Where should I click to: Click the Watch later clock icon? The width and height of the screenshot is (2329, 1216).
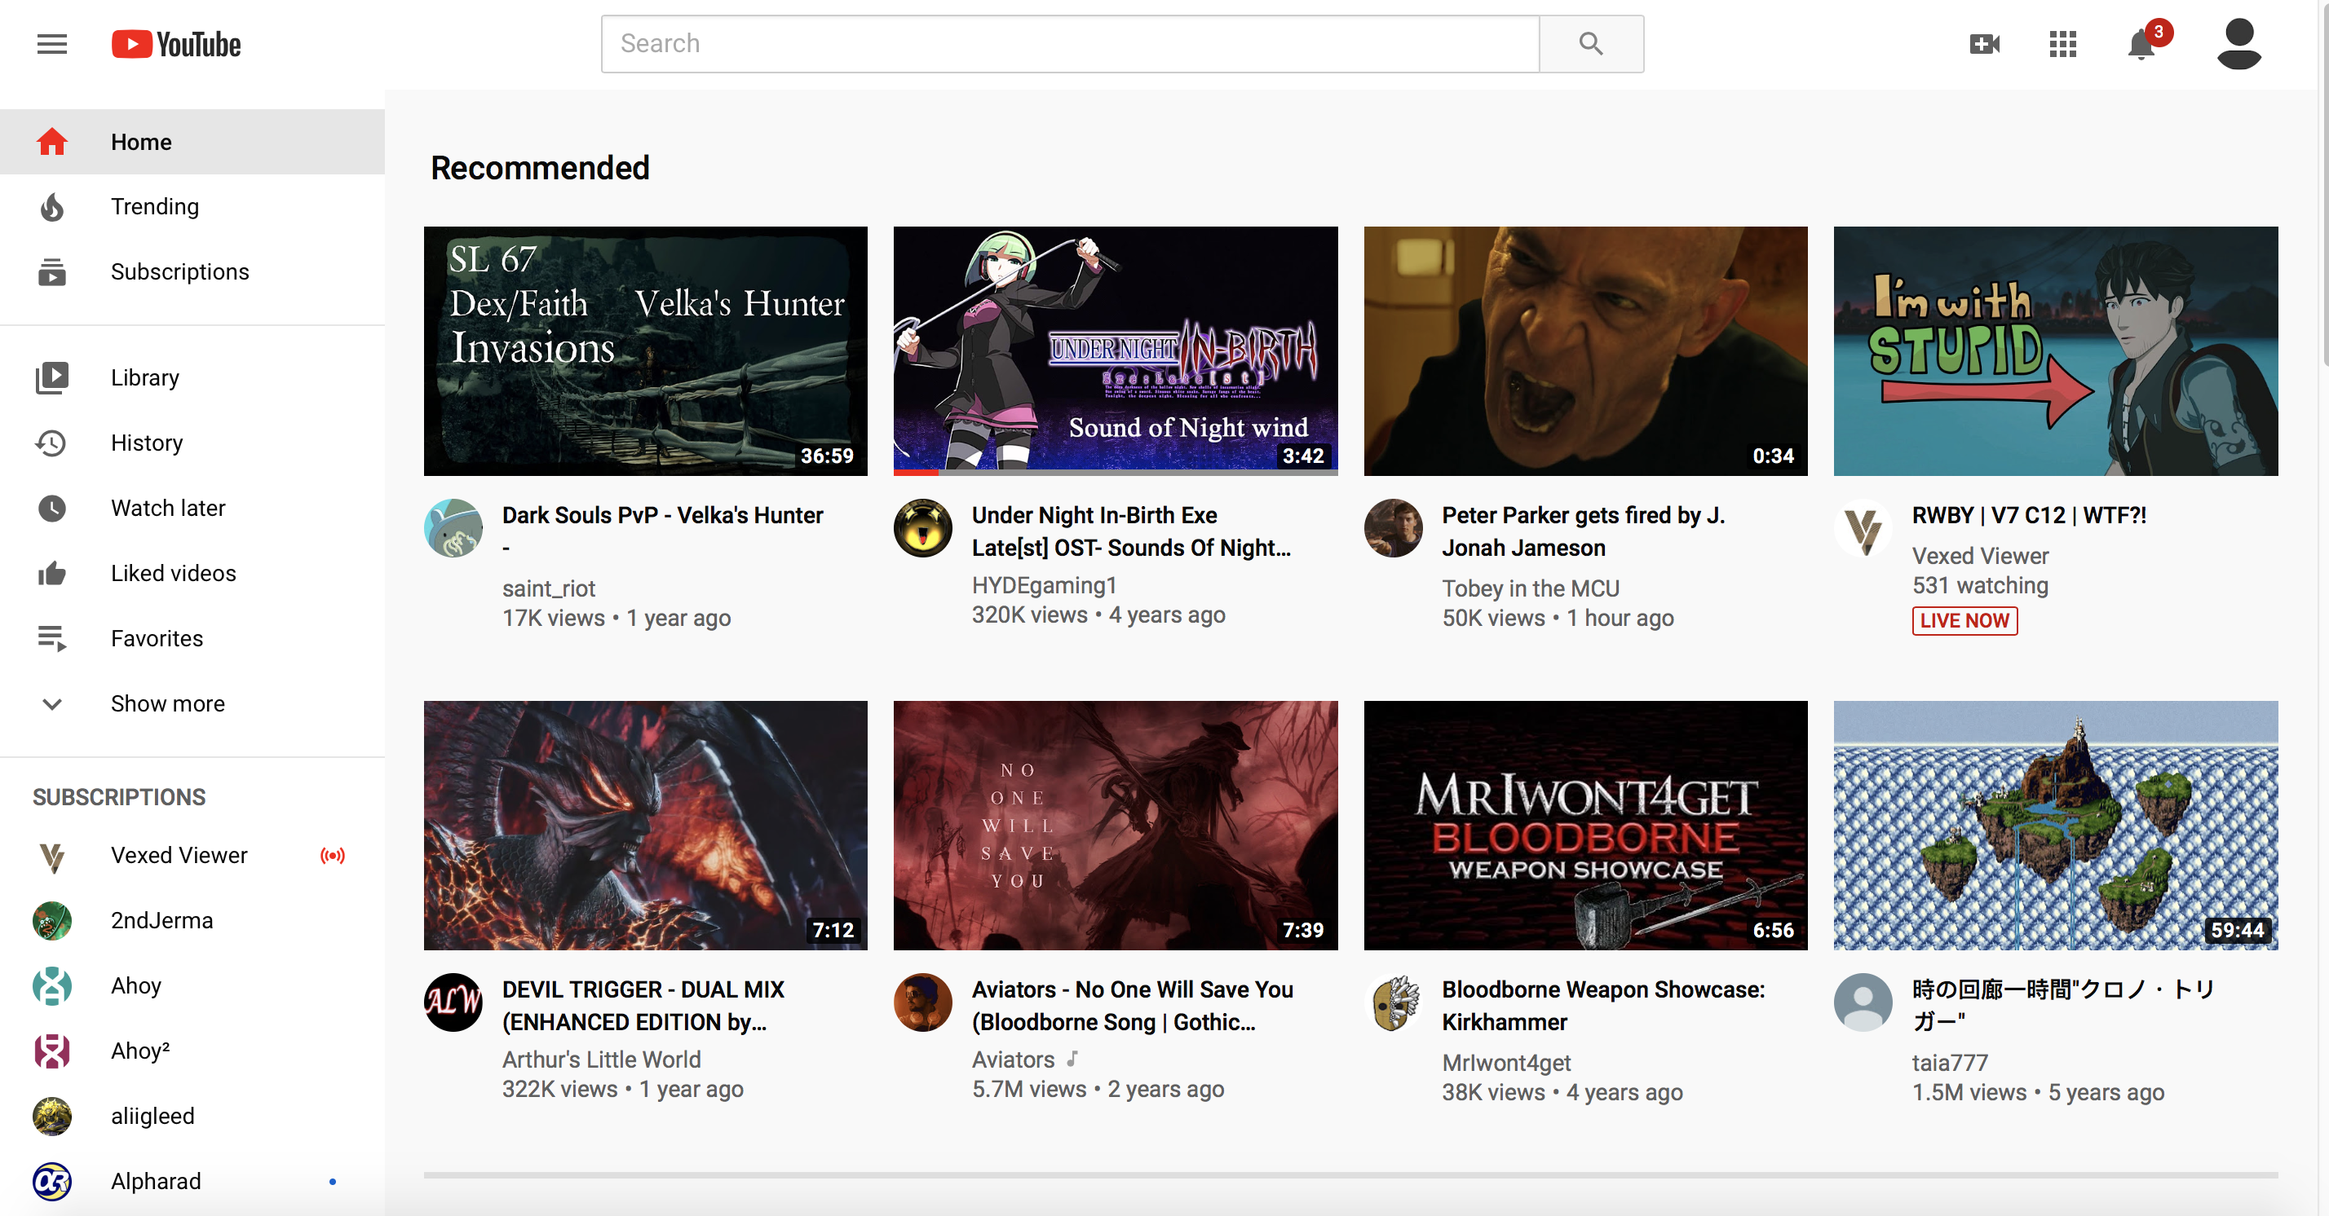[51, 508]
